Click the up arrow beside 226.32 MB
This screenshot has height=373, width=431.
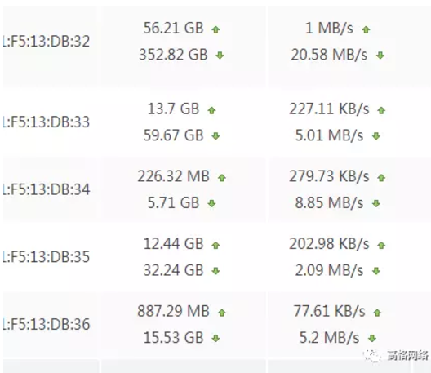click(x=222, y=178)
